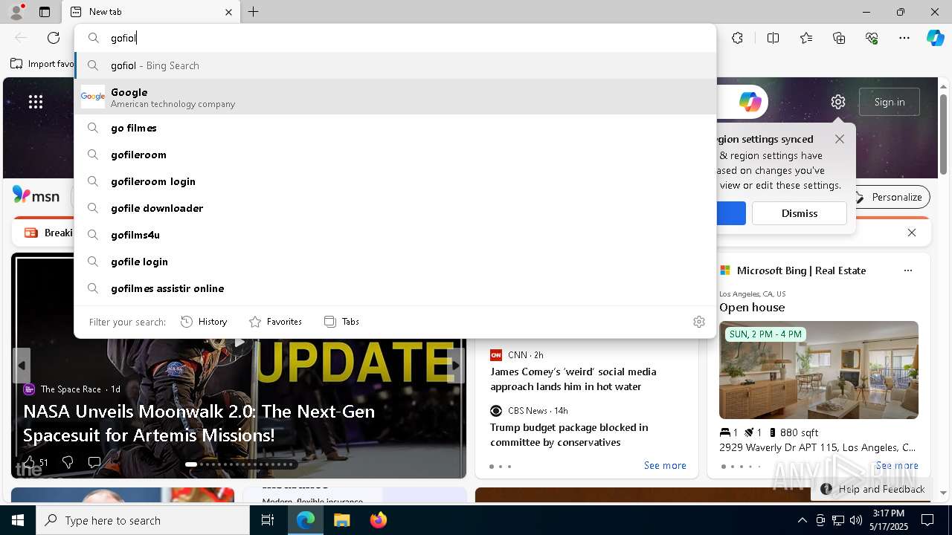952x535 pixels.
Task: Filter search by Tabs
Action: pyautogui.click(x=341, y=322)
